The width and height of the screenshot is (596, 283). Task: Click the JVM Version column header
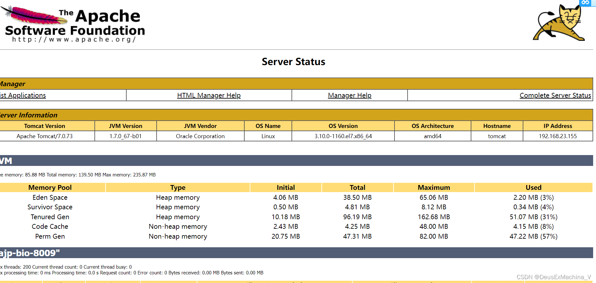[x=126, y=126]
